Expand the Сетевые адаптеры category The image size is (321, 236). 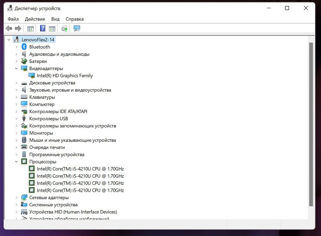tap(16, 198)
